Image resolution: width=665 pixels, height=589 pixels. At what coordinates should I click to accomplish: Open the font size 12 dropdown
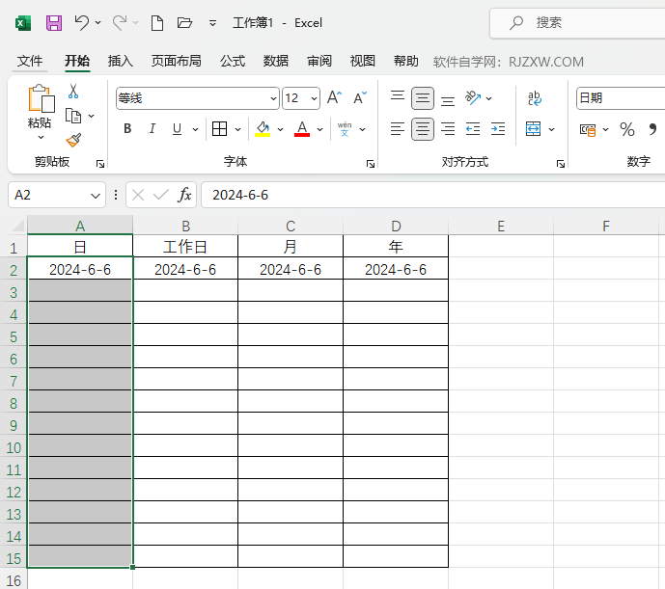[x=314, y=98]
